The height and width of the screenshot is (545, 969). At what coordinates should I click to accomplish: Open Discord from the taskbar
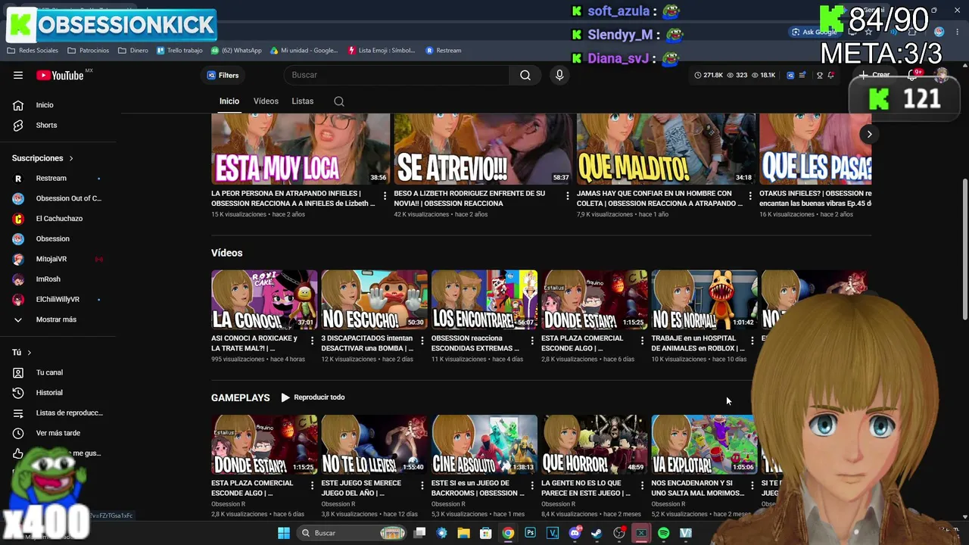click(575, 533)
